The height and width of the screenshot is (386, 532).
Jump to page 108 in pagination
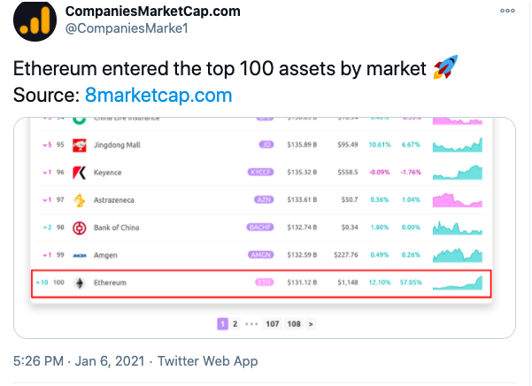point(294,324)
